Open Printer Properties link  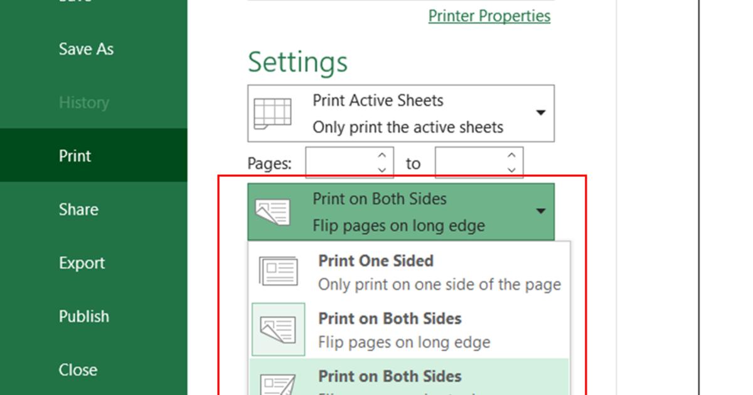tap(489, 16)
